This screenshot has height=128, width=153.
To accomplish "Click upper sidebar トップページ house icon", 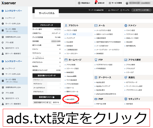I will [x=3, y=18].
